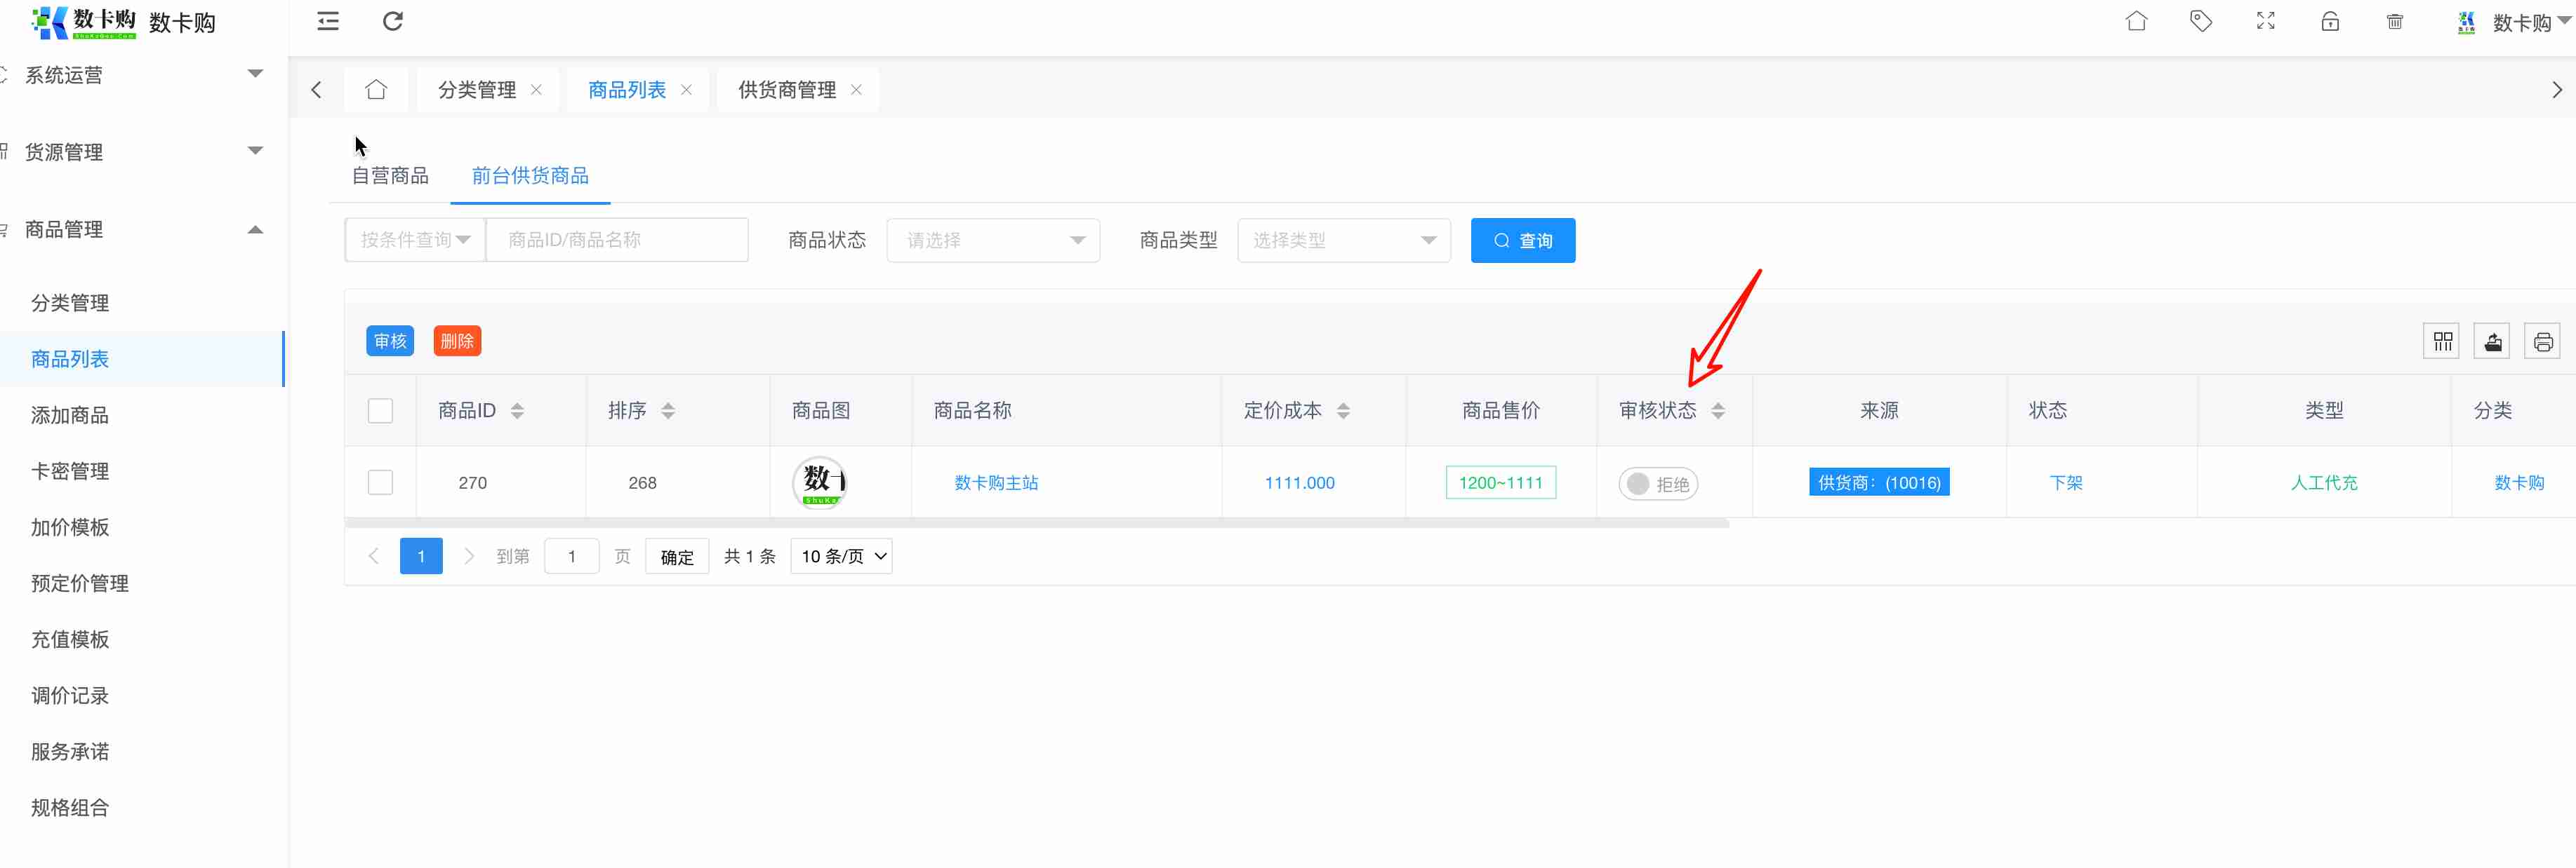
Task: Check the checkbox for product 270
Action: (x=380, y=482)
